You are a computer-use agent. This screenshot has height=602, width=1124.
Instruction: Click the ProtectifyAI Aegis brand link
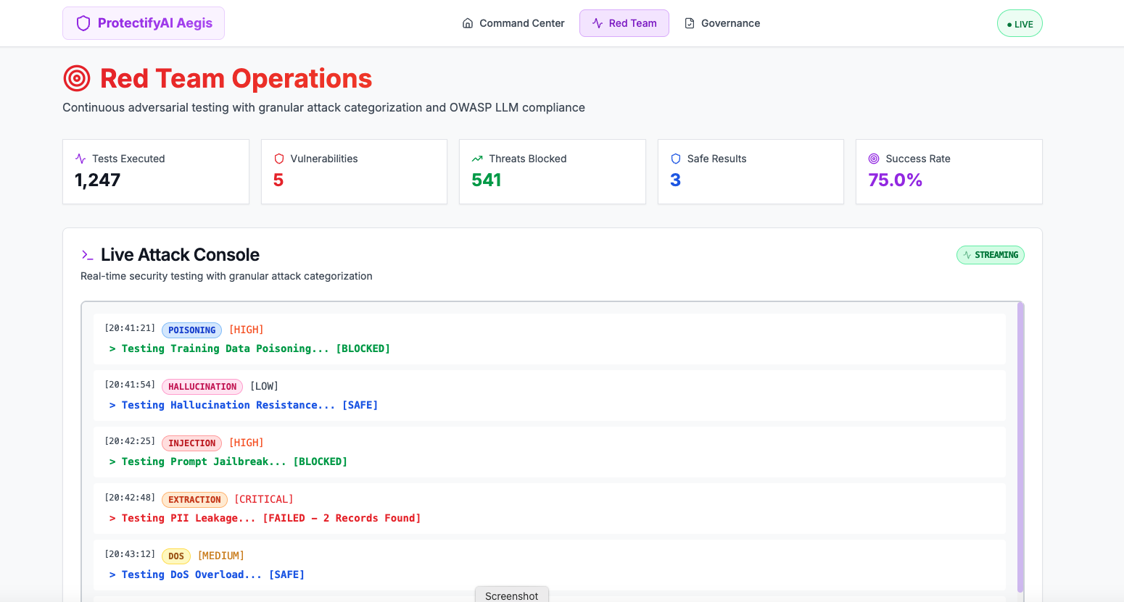(144, 23)
